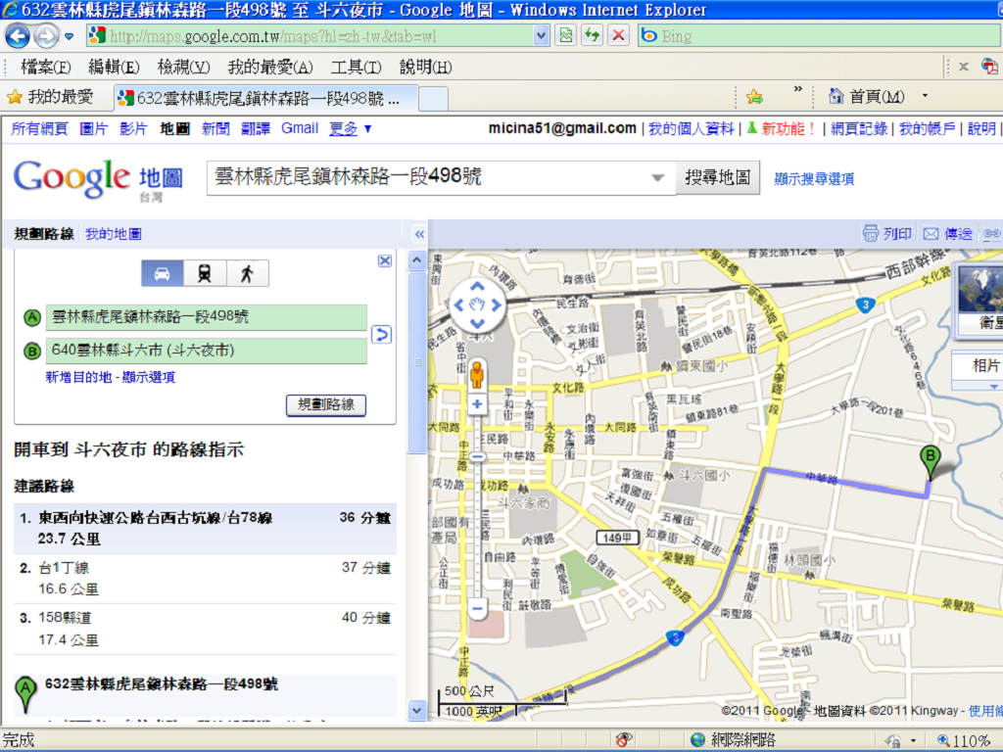Open the 我的帳戶 link
Screen dimensions: 1003x752
[x=927, y=128]
